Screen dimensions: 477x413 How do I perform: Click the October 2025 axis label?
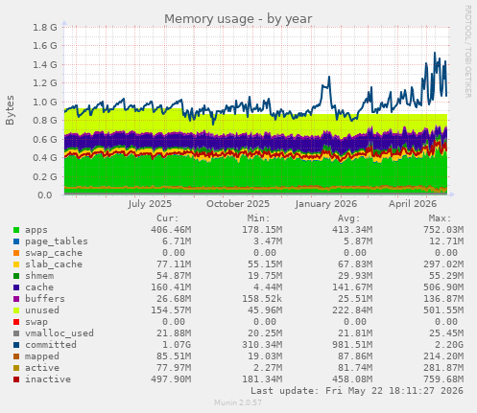238,204
